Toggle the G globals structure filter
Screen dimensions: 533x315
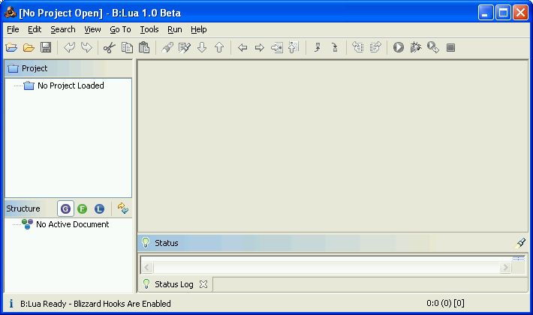click(x=65, y=208)
